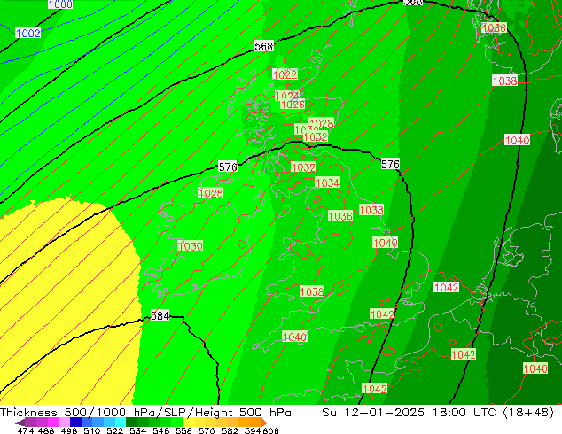Click the 582 legend value

[x=230, y=430]
